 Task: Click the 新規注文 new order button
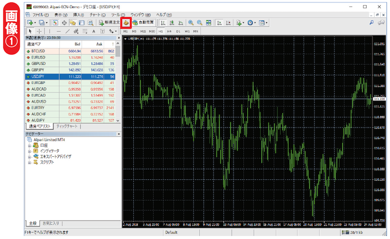(x=109, y=23)
